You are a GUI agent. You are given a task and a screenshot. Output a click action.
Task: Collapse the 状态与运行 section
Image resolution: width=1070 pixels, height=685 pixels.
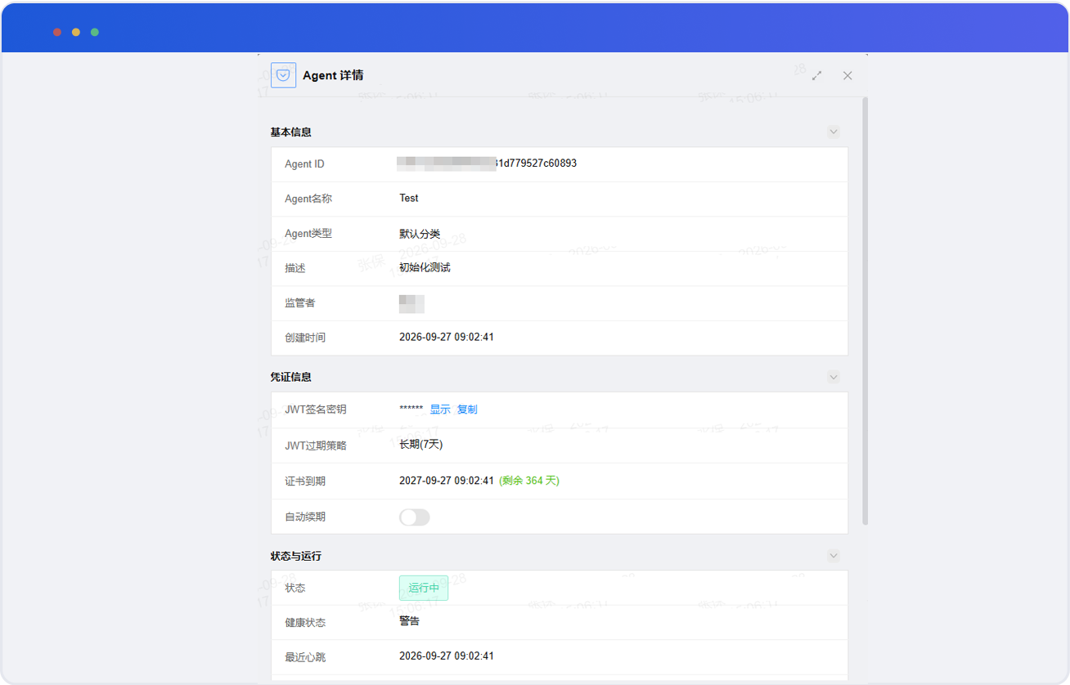834,556
